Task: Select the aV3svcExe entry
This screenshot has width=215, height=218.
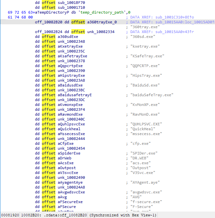Action: coord(68,173)
